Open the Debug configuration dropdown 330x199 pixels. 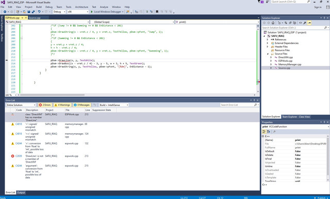click(x=59, y=12)
